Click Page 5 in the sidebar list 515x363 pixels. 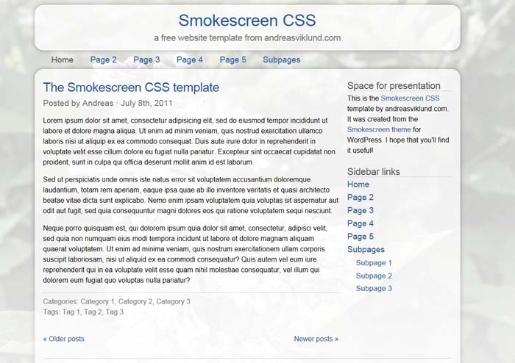tap(360, 237)
